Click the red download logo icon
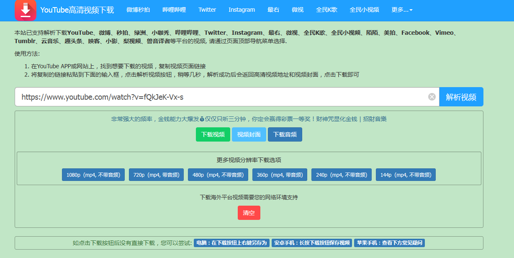Screen dimensions: 514x258 (x=26, y=10)
